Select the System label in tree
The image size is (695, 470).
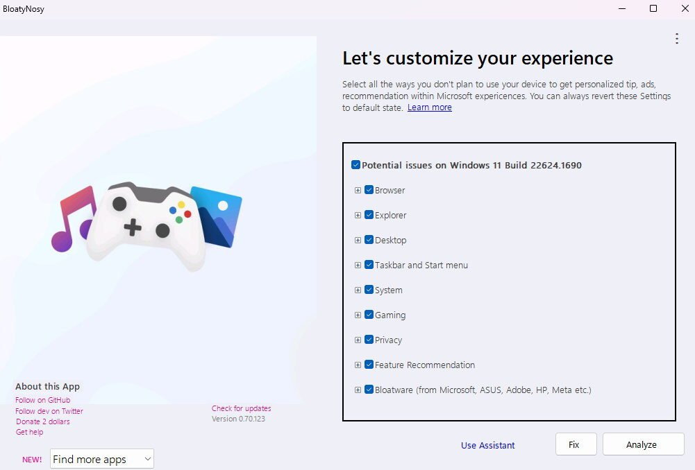[x=389, y=290]
